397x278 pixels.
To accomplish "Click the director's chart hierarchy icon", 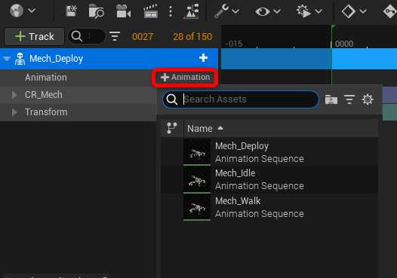I will (191, 11).
